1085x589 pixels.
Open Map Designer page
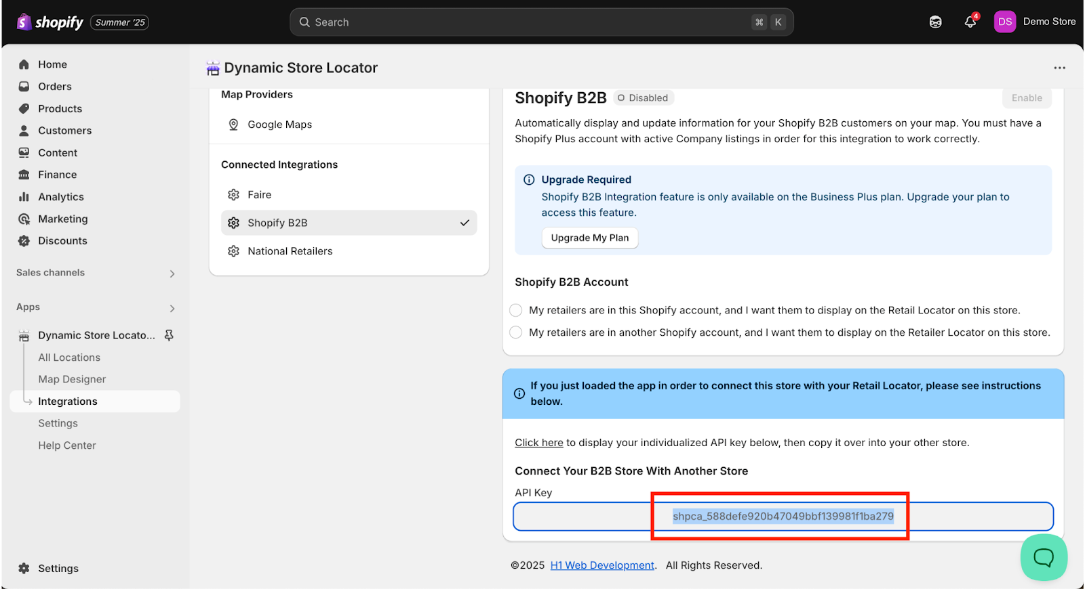72,379
